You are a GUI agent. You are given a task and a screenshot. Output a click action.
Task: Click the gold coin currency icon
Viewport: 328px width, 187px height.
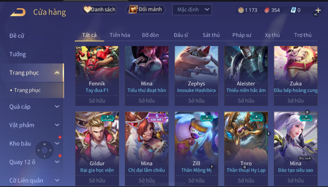point(241,10)
